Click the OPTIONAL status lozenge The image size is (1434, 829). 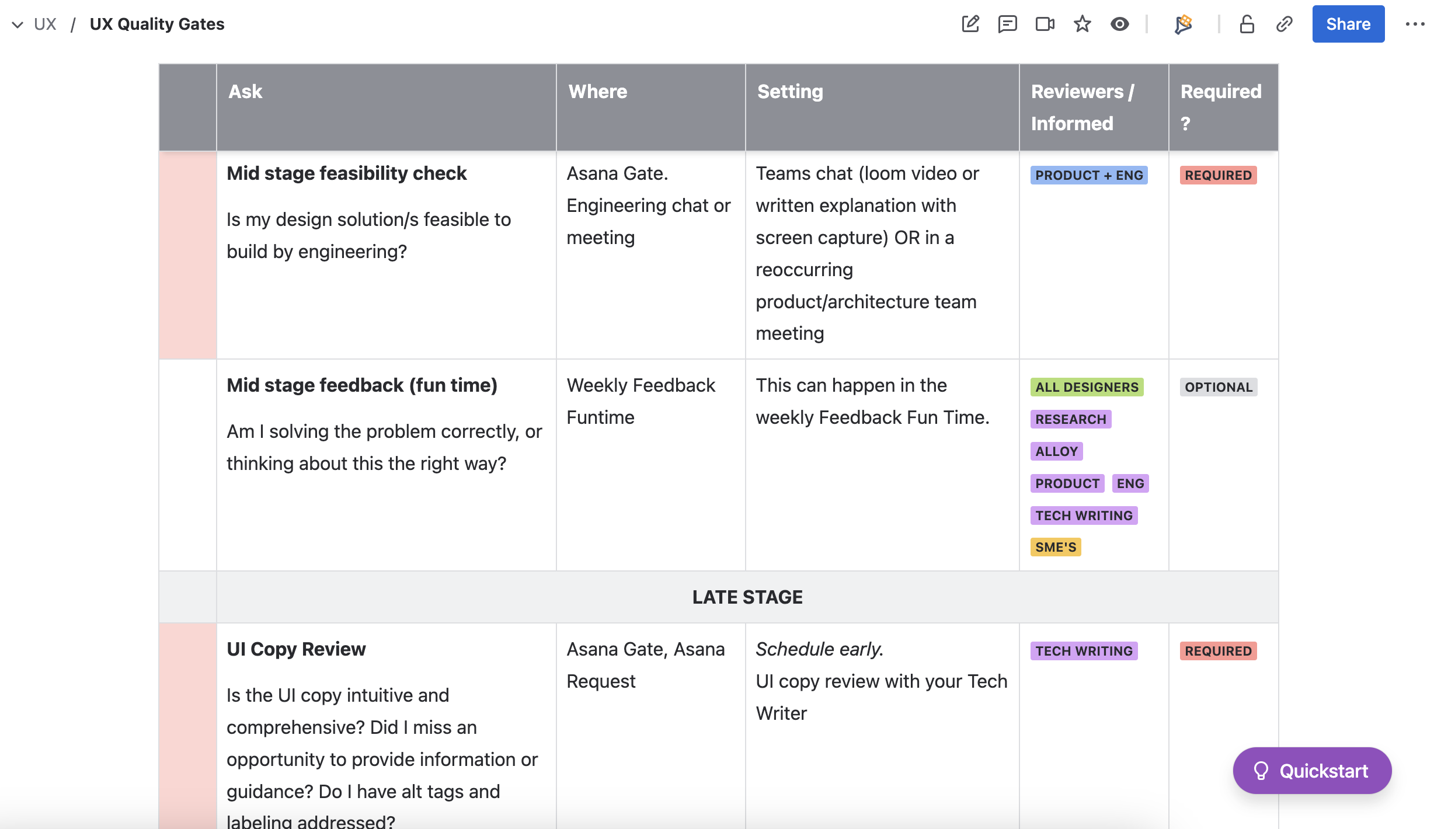(1218, 387)
